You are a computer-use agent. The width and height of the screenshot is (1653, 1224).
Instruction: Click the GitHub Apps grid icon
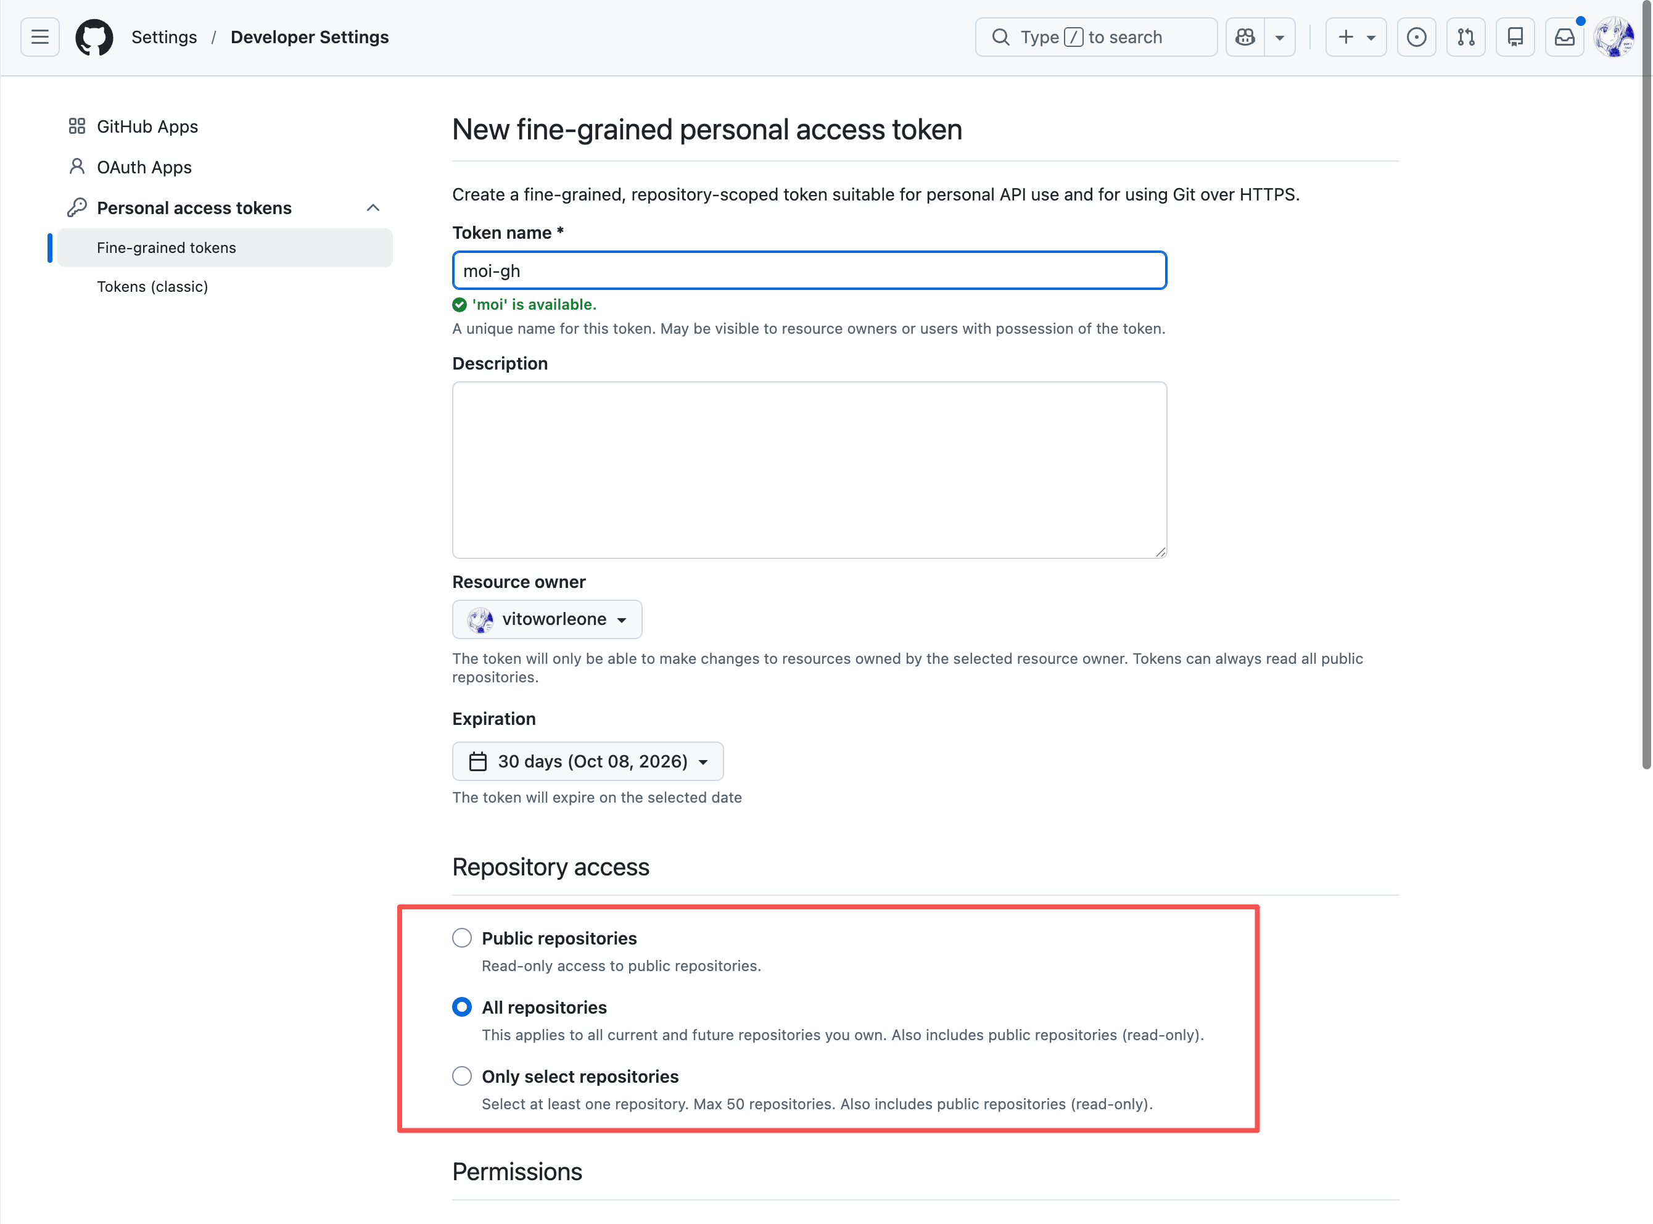click(x=77, y=126)
